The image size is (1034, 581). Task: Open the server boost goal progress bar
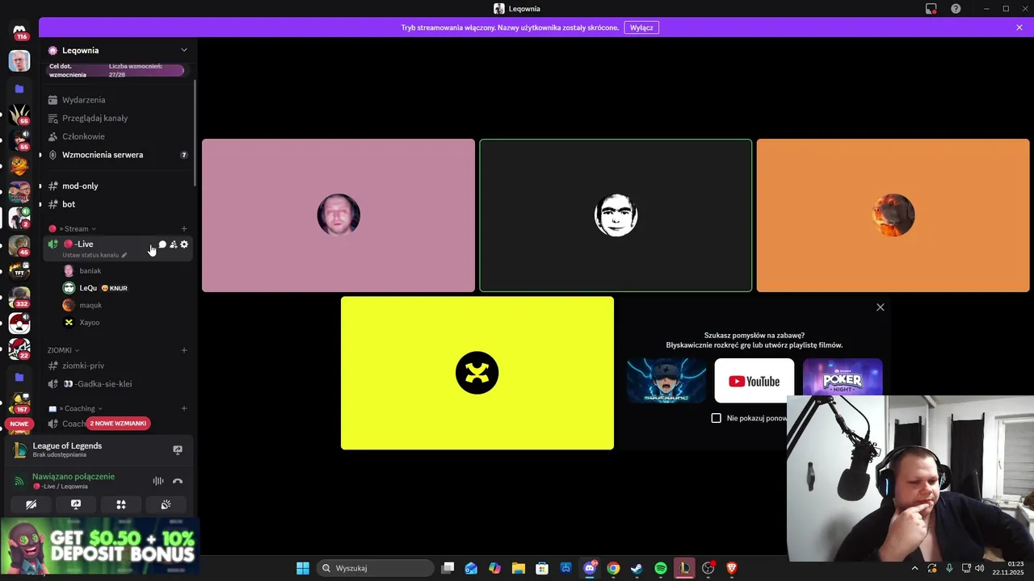pos(116,71)
